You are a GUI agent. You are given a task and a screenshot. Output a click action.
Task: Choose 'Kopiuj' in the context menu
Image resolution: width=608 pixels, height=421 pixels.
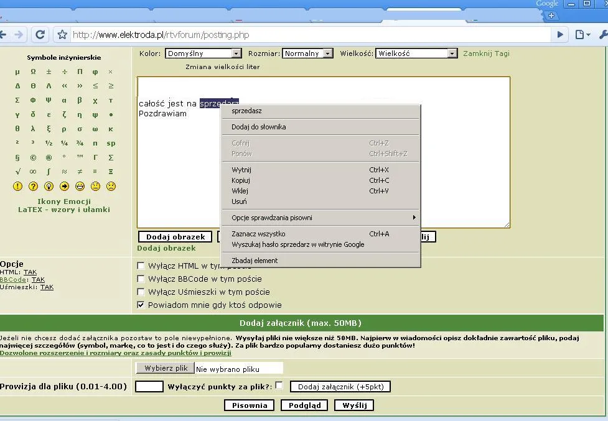tap(241, 180)
